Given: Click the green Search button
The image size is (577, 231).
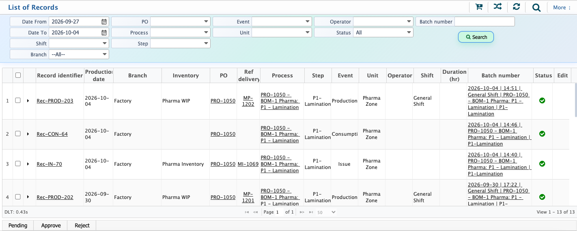Looking at the screenshot, I should [x=476, y=37].
